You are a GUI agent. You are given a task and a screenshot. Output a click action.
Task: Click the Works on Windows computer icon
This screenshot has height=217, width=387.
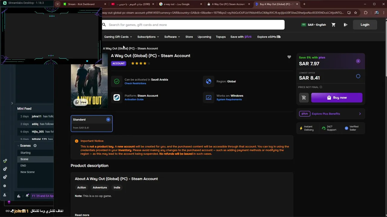tap(208, 97)
